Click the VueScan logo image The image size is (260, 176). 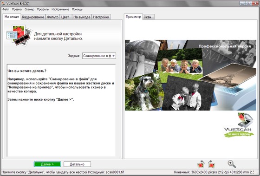[x=239, y=125]
